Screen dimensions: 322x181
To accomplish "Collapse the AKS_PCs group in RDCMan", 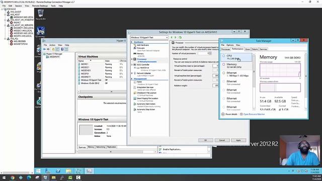I will (5, 39).
